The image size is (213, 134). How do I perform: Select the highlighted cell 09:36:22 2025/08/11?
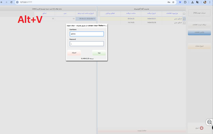pos(86,19)
